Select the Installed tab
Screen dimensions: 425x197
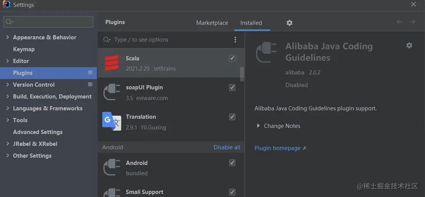251,23
